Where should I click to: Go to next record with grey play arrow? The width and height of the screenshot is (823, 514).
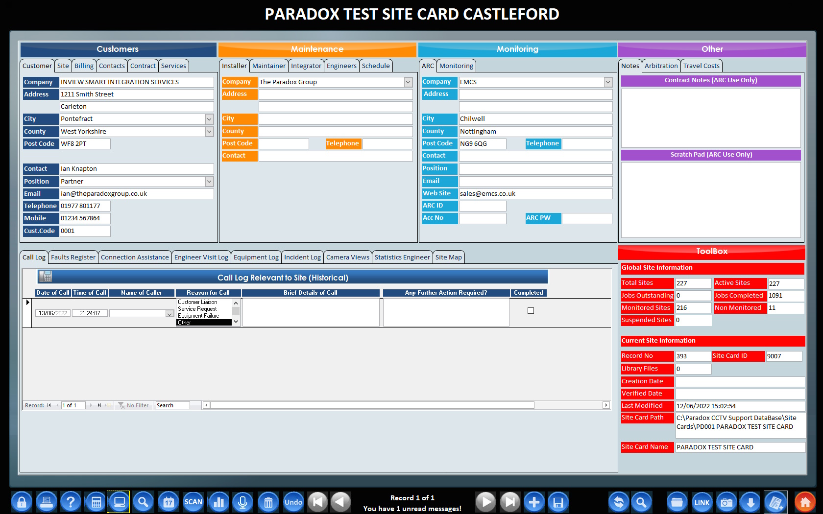click(485, 502)
